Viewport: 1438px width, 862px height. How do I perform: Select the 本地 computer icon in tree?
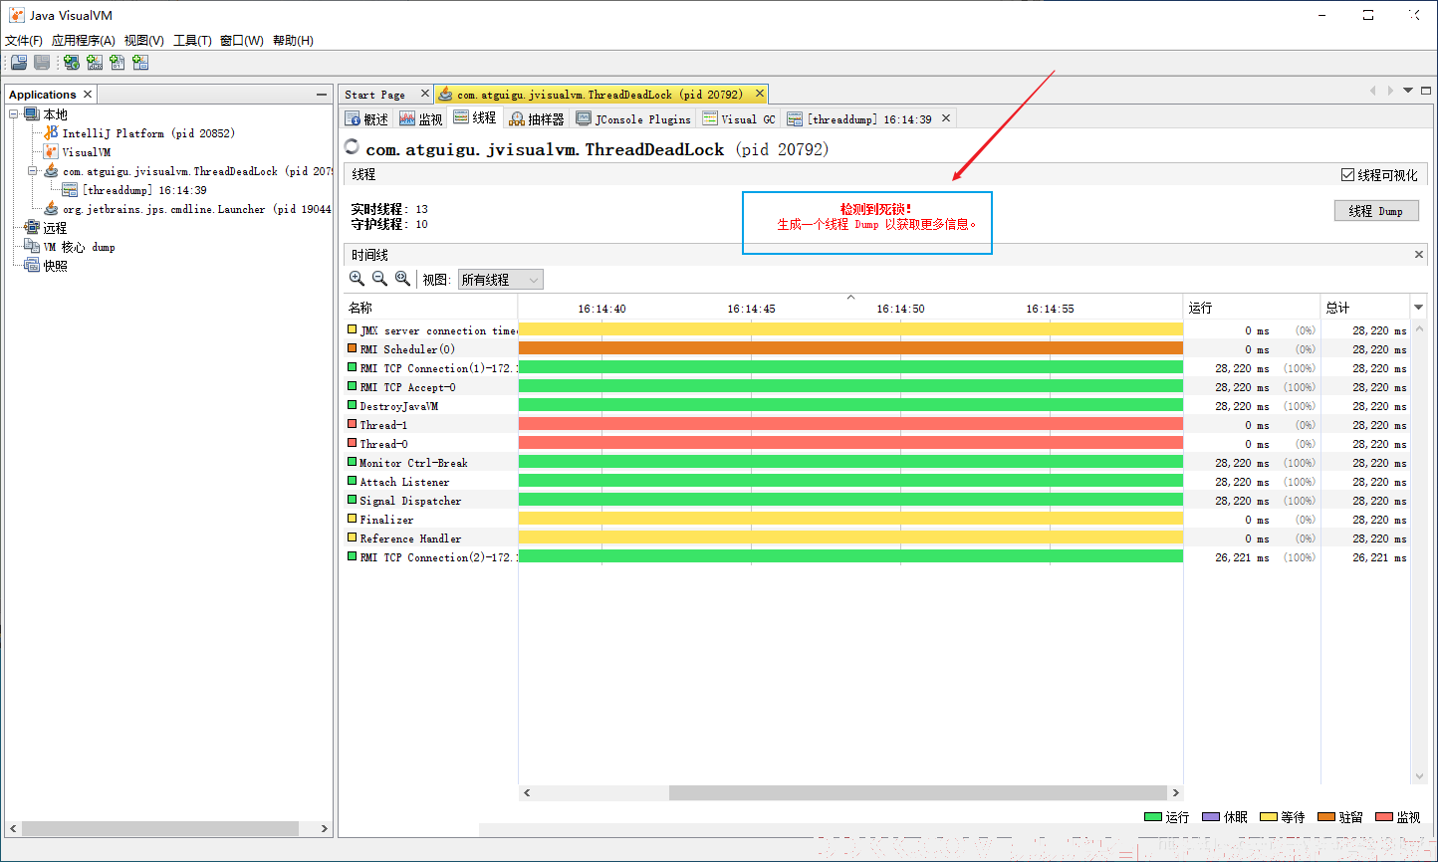32,114
